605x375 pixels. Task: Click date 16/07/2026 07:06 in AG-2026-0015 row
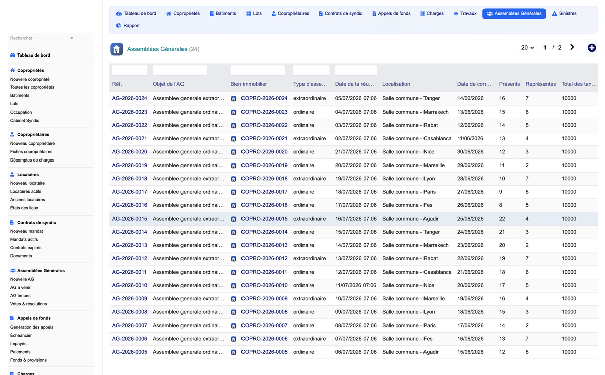pyautogui.click(x=356, y=219)
